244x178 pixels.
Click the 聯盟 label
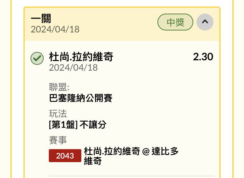pyautogui.click(x=59, y=87)
